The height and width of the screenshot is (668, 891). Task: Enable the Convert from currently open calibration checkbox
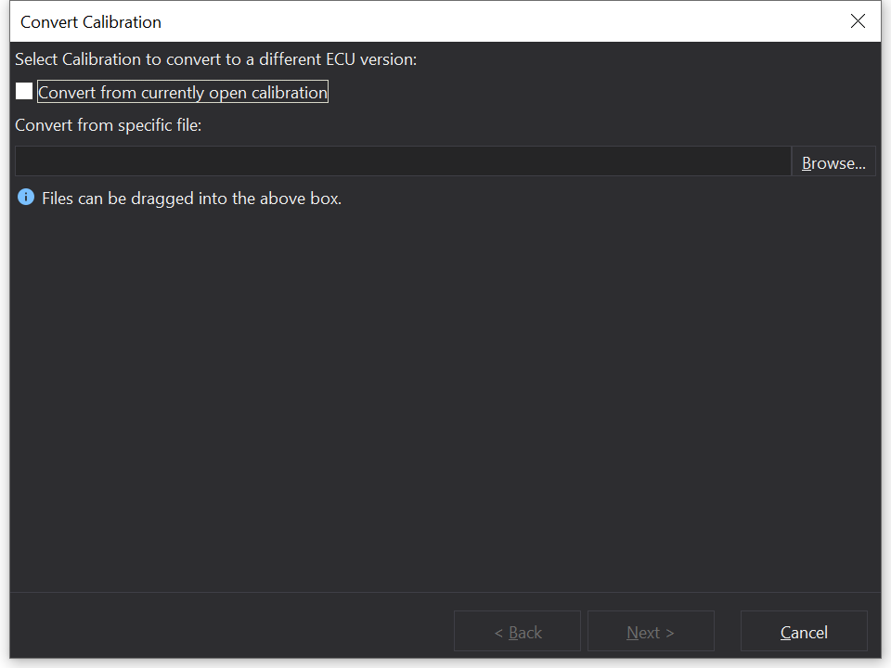point(24,92)
